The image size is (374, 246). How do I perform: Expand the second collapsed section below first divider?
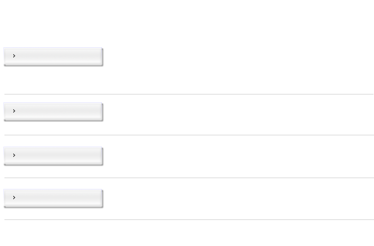pos(53,112)
